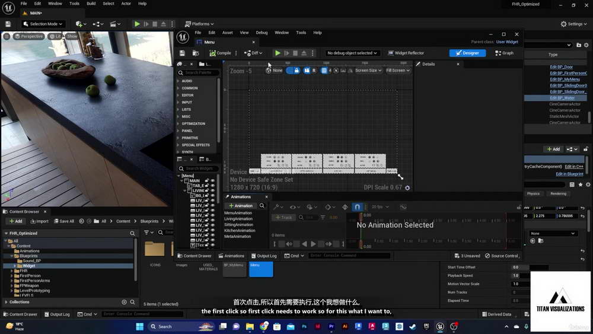The height and width of the screenshot is (334, 593).
Task: Open the Perspective viewport mode menu
Action: 28,36
